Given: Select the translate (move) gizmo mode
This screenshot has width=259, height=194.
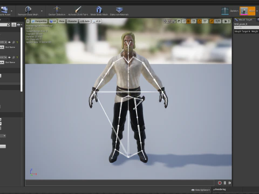Looking at the screenshot, I should coord(165,21).
